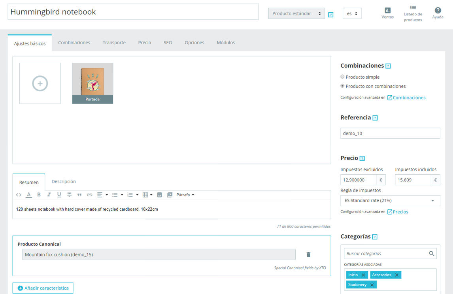Insert a table using the editor toolbar
The height and width of the screenshot is (294, 453).
pos(145,194)
